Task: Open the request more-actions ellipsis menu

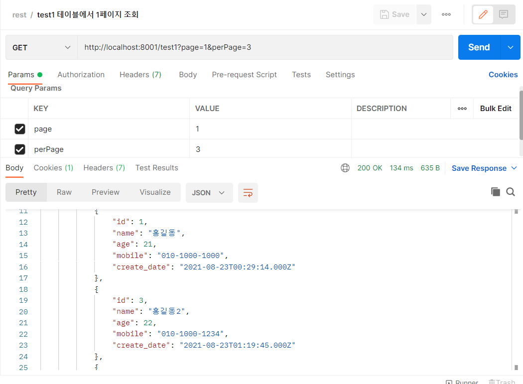Action: pyautogui.click(x=446, y=14)
